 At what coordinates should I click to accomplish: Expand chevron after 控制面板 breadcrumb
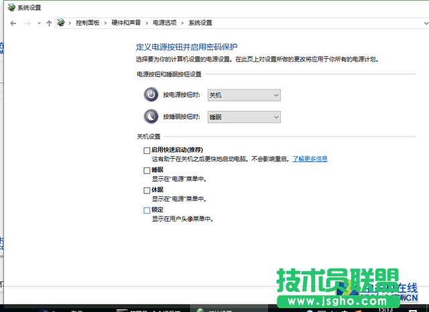click(x=105, y=23)
